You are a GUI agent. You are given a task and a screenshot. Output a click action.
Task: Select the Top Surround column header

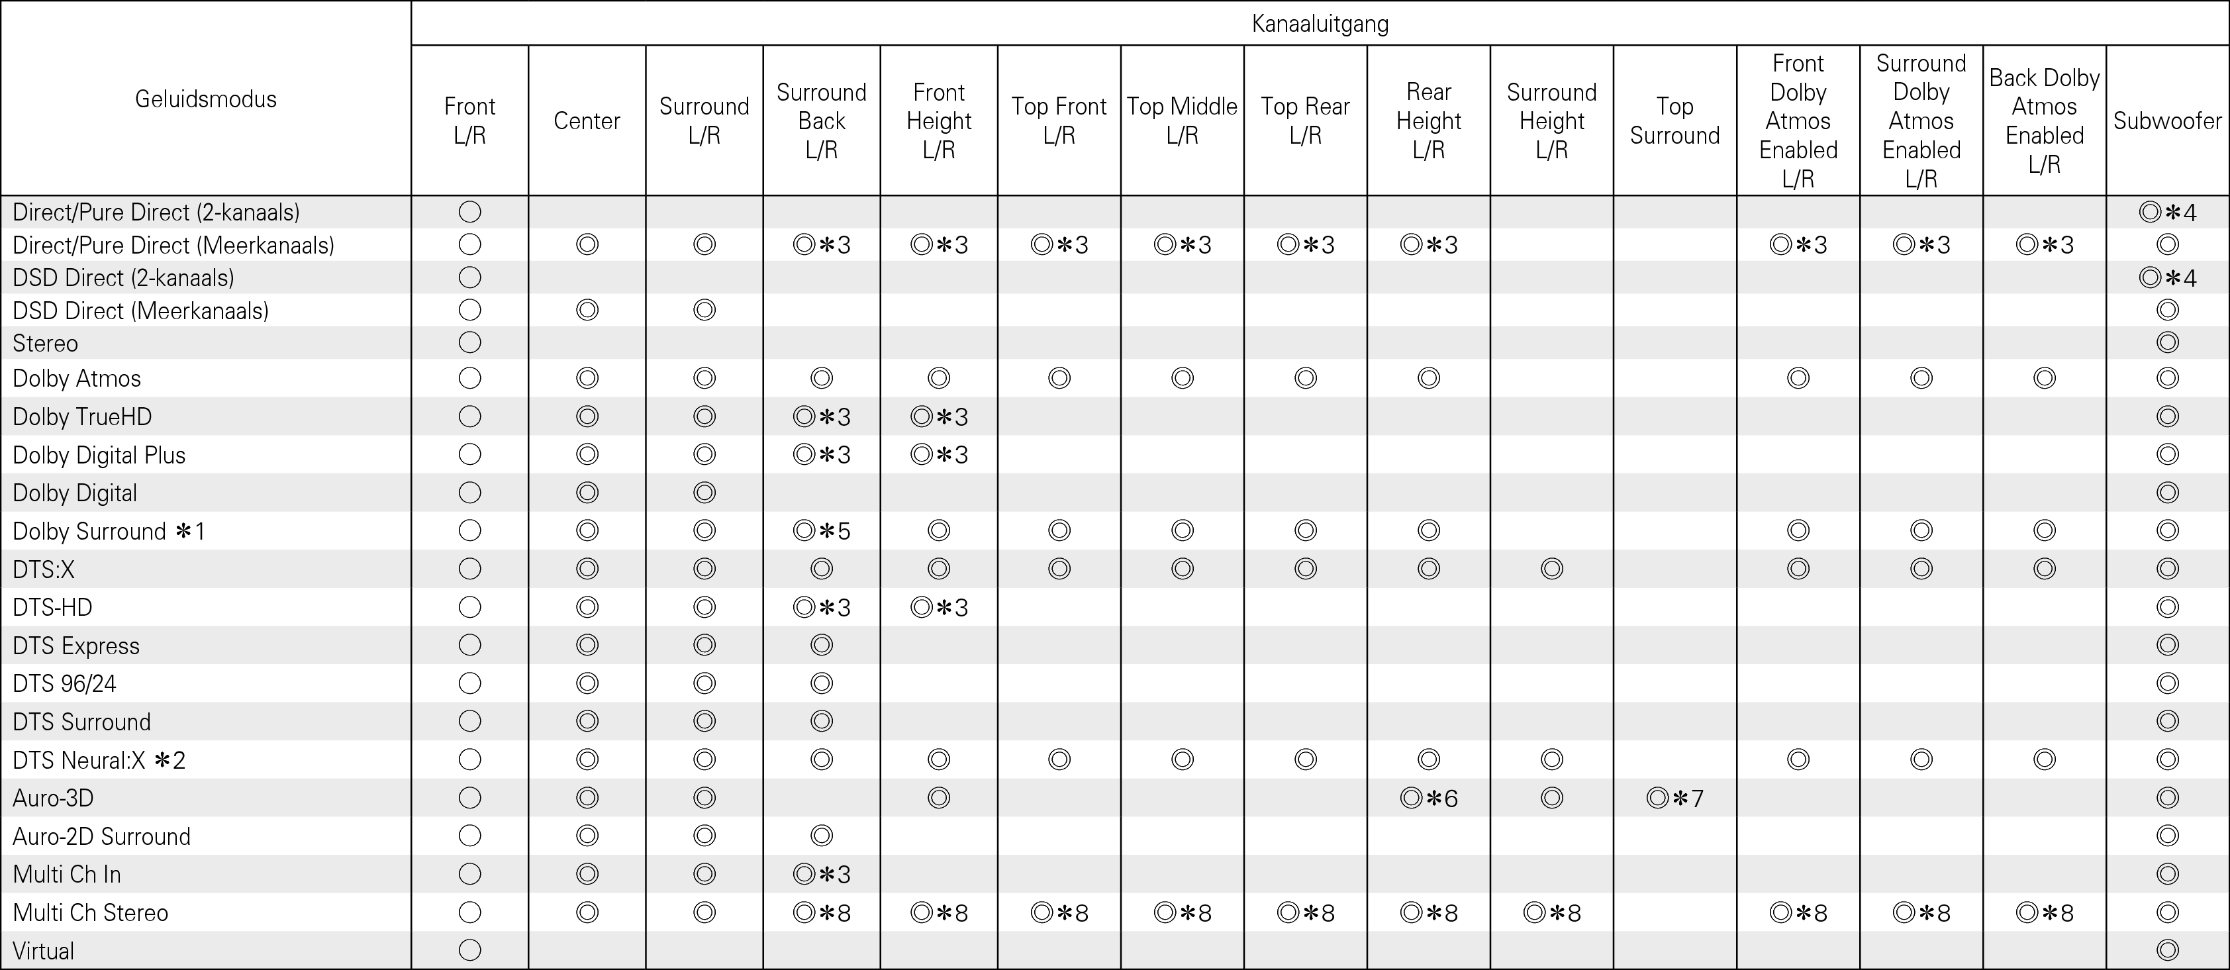click(1674, 121)
